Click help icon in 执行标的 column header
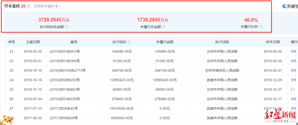Viewport: 298px width, 125px height. (129, 42)
